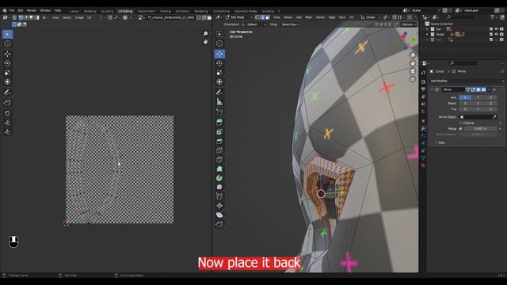507x285 pixels.
Task: Open the Face menu in 3D viewport
Action: 342,17
